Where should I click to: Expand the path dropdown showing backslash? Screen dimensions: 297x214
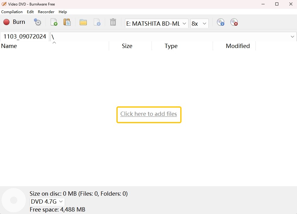[x=292, y=37]
